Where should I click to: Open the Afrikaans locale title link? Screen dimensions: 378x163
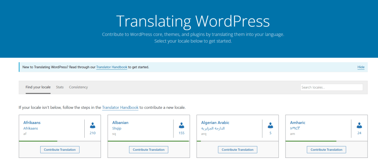tap(32, 122)
